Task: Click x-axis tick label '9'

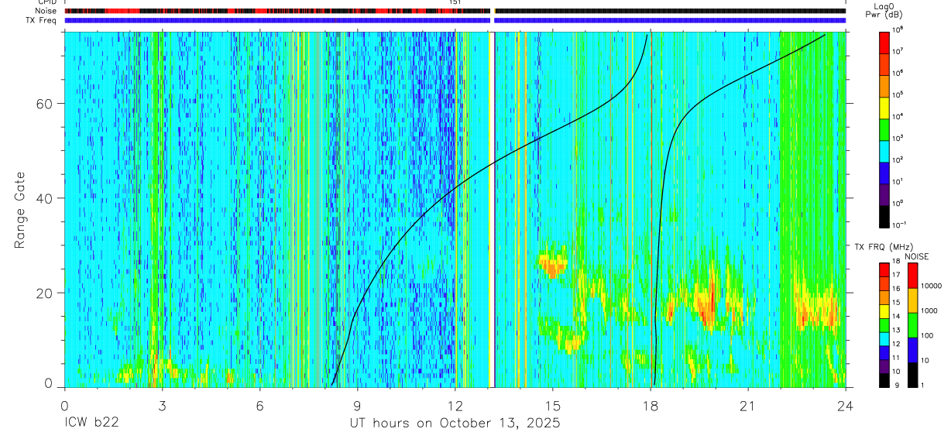Action: tap(358, 405)
